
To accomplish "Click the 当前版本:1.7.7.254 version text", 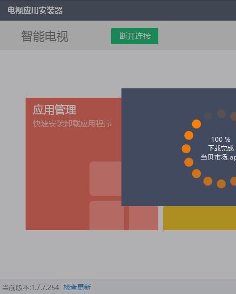I will point(30,287).
